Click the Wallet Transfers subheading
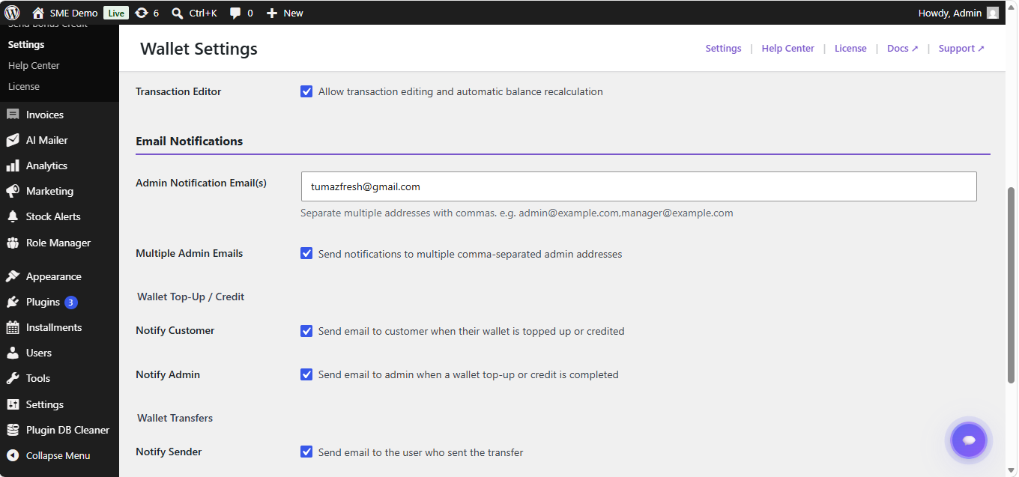Image resolution: width=1019 pixels, height=477 pixels. pyautogui.click(x=175, y=418)
